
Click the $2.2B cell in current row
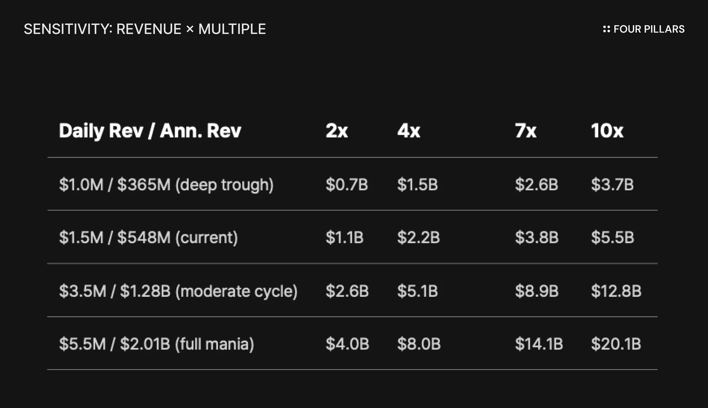[418, 238]
